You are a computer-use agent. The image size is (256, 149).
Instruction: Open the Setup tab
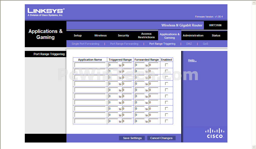click(x=78, y=35)
